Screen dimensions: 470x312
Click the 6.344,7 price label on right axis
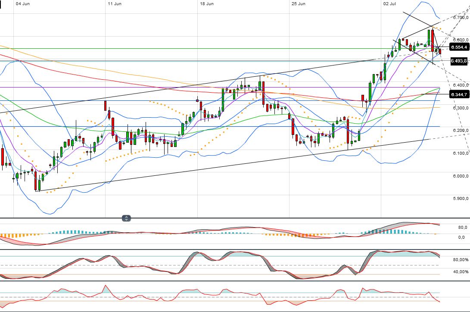(458, 94)
